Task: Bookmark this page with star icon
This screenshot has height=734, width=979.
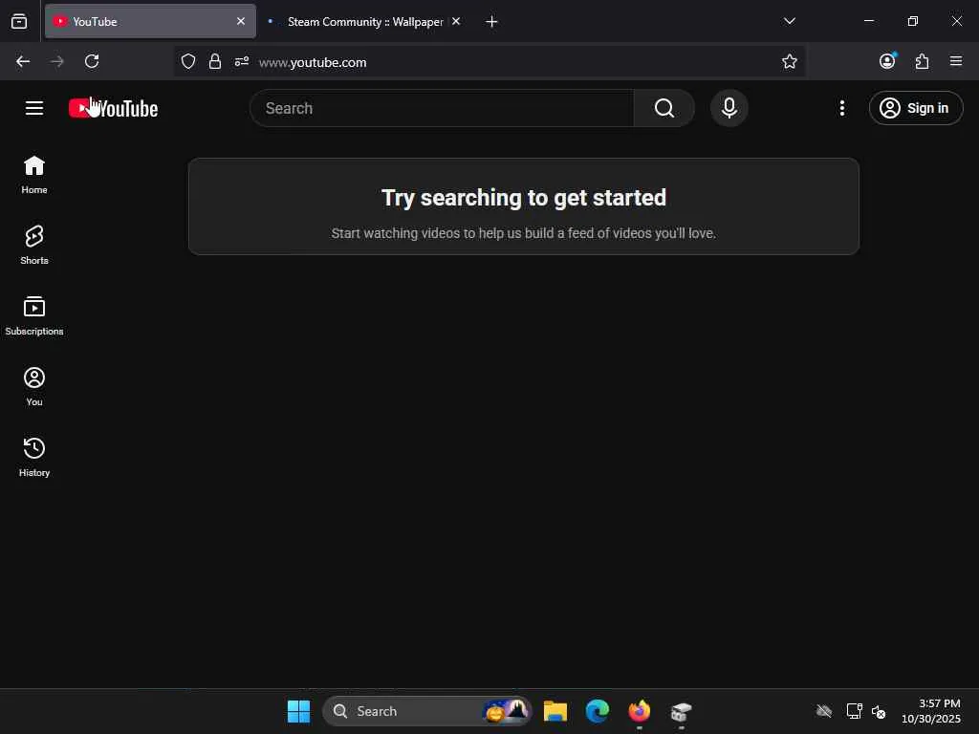Action: click(789, 61)
